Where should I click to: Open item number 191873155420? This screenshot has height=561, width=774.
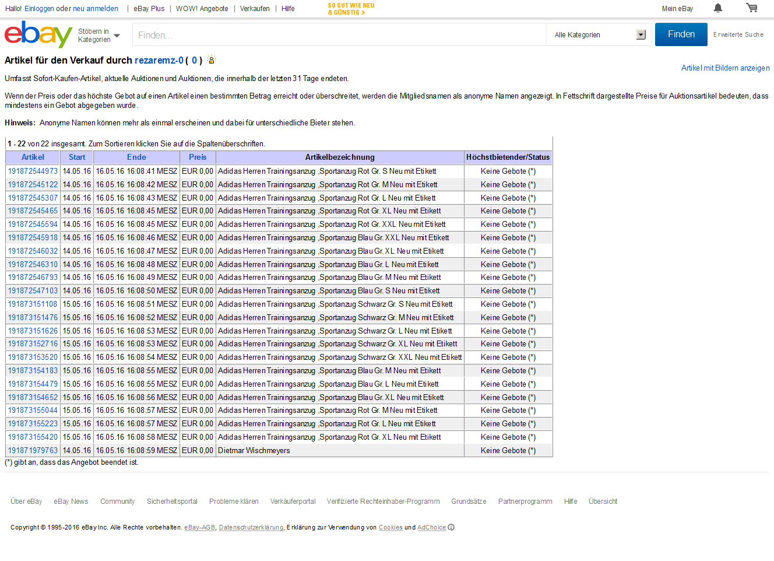click(33, 437)
